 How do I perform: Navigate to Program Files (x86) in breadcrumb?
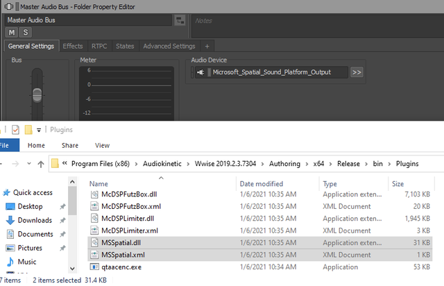coord(101,164)
